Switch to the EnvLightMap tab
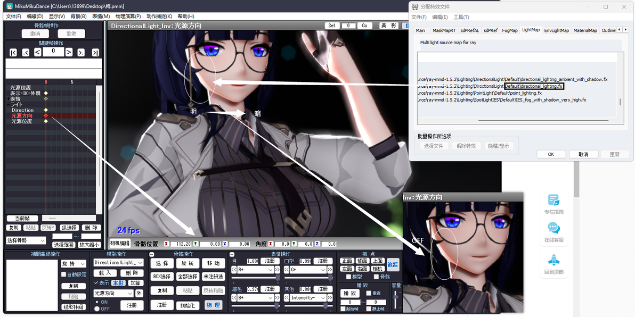The width and height of the screenshot is (635, 317). click(x=557, y=30)
